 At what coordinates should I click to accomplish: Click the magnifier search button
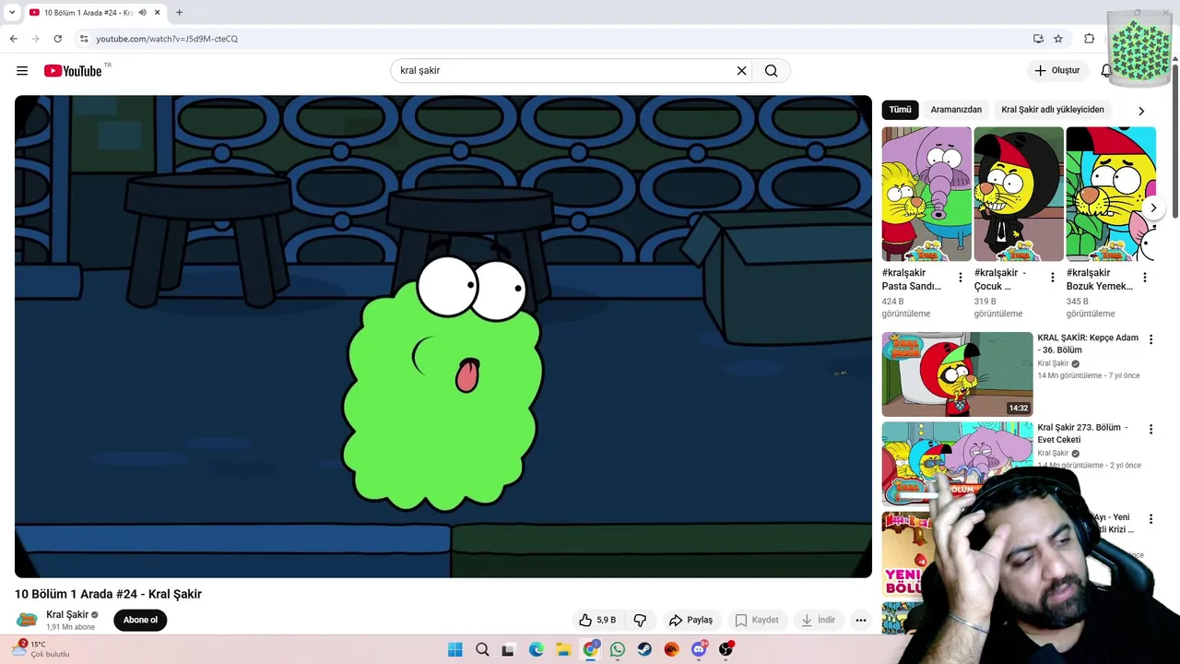coord(771,71)
